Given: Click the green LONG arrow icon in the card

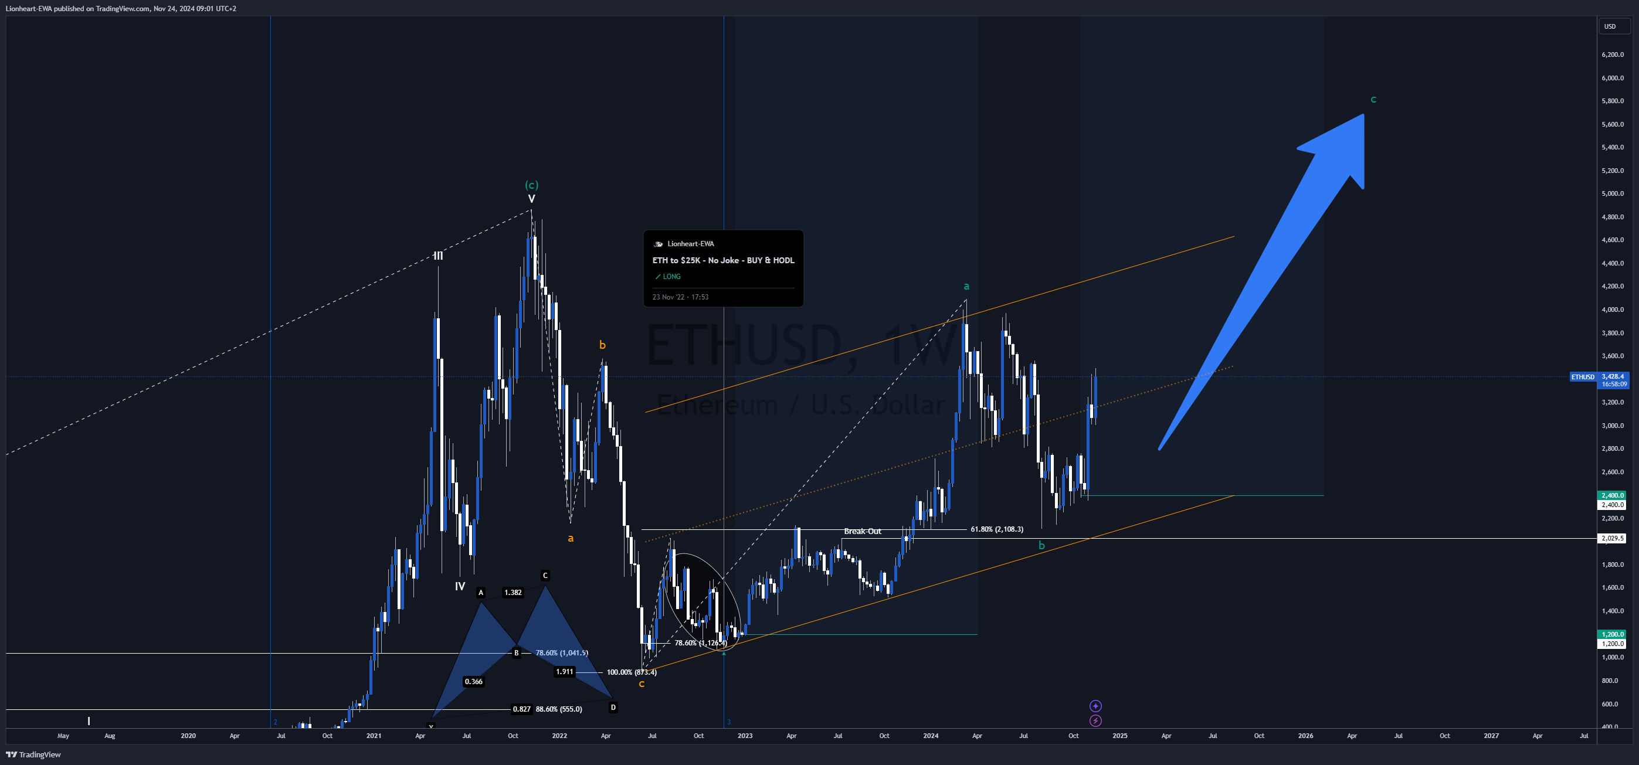Looking at the screenshot, I should tap(658, 277).
